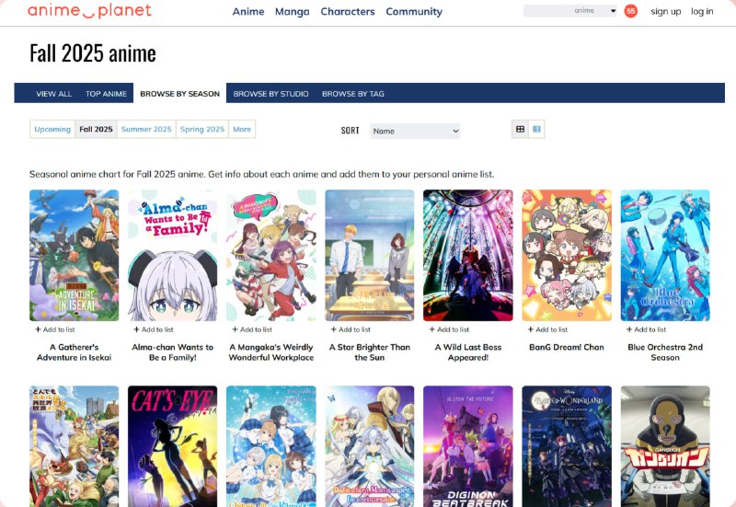The height and width of the screenshot is (507, 736).
Task: Open the Sort by Name dropdown
Action: (x=415, y=131)
